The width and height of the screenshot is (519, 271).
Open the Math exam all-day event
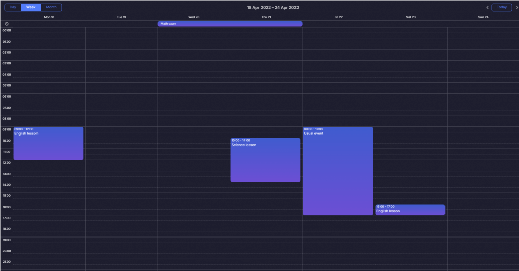click(230, 24)
